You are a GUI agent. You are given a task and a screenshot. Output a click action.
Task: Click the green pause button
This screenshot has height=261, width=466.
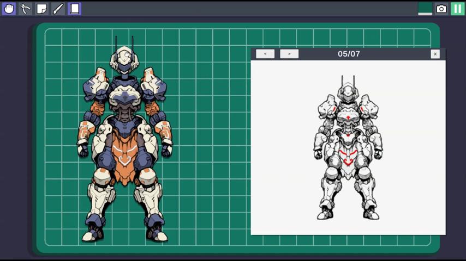458,9
